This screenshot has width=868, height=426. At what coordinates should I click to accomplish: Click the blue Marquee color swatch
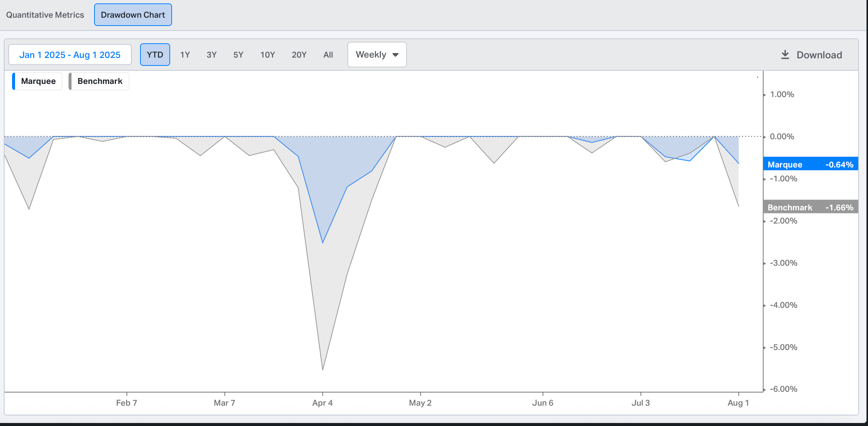(14, 81)
